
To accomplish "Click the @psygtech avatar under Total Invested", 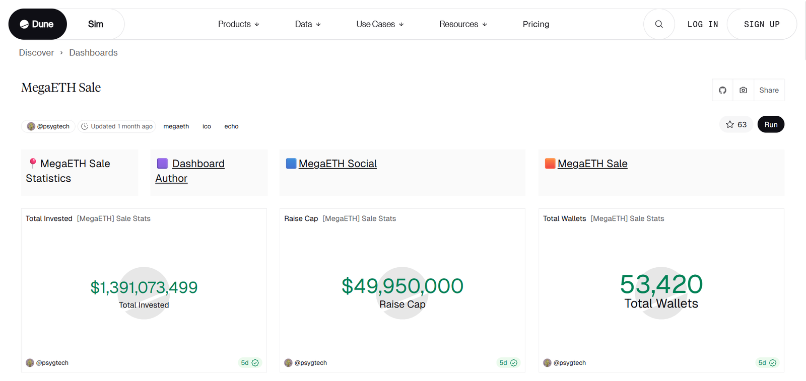I will coord(30,363).
